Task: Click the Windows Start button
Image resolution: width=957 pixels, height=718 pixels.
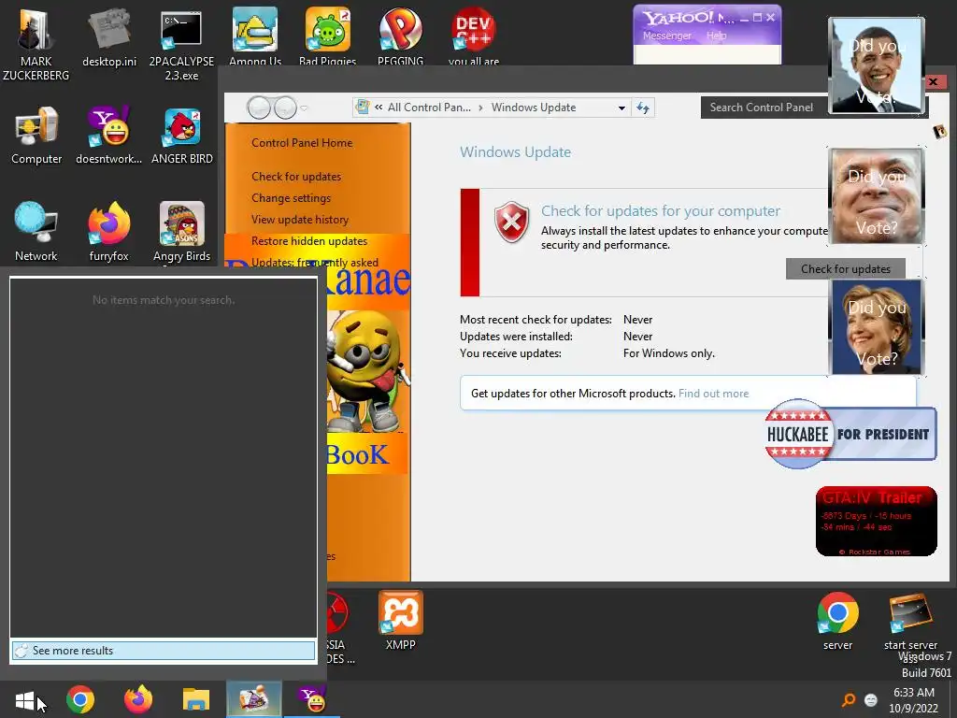Action: pos(25,699)
